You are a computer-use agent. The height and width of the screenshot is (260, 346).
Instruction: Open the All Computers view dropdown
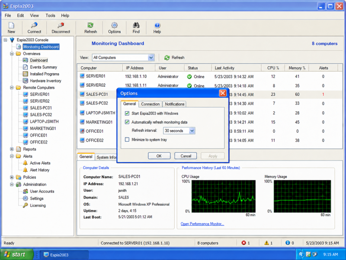[x=151, y=58]
